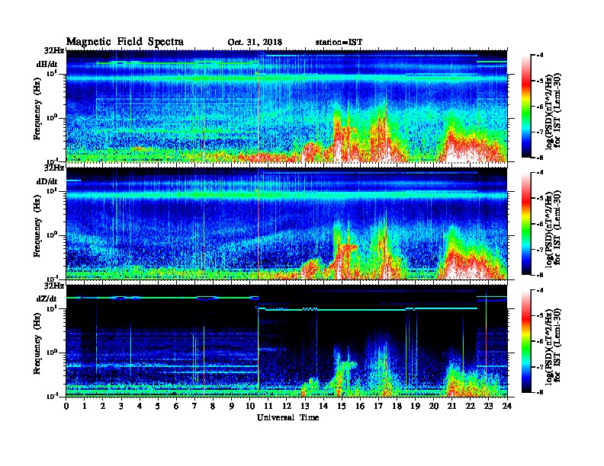This screenshot has width=604, height=466.
Task: Click the dD/dt spectrogram plot area
Action: point(287,223)
